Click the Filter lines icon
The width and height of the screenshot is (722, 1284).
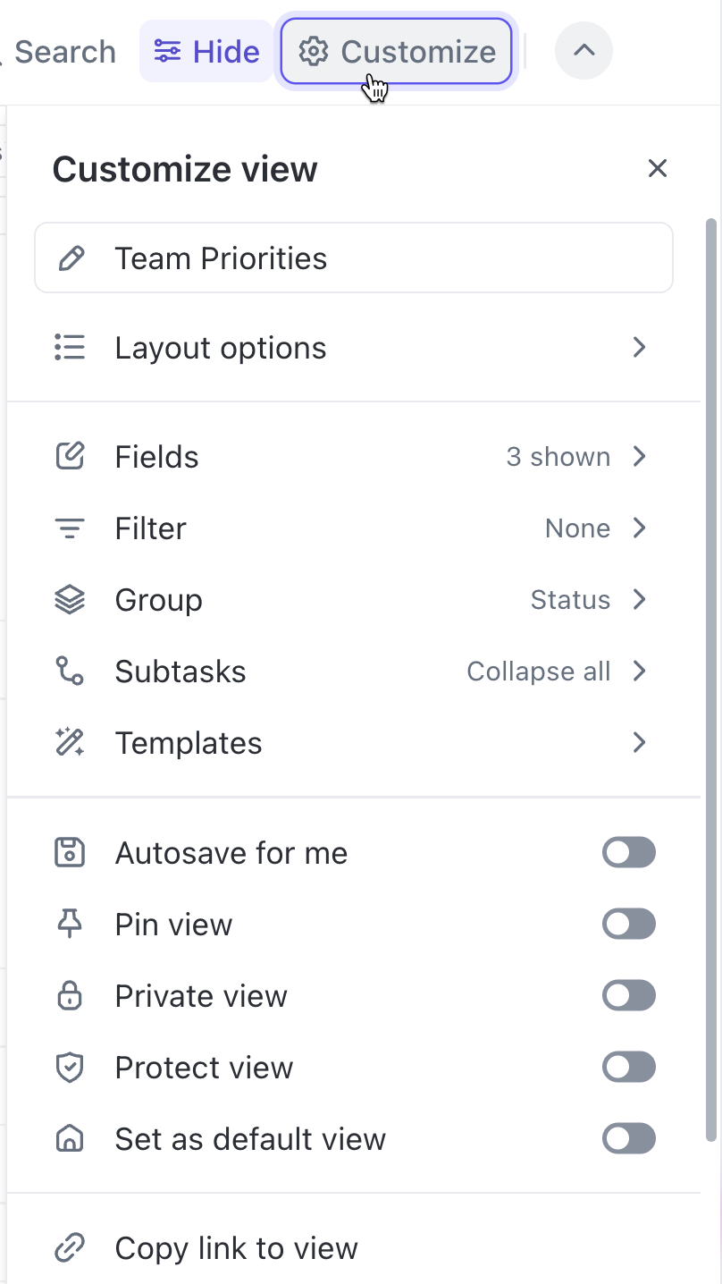click(x=70, y=528)
